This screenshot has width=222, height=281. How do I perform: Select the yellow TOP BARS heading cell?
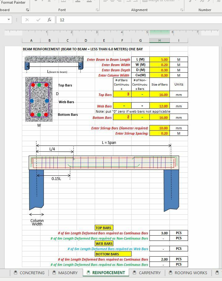click(x=104, y=228)
